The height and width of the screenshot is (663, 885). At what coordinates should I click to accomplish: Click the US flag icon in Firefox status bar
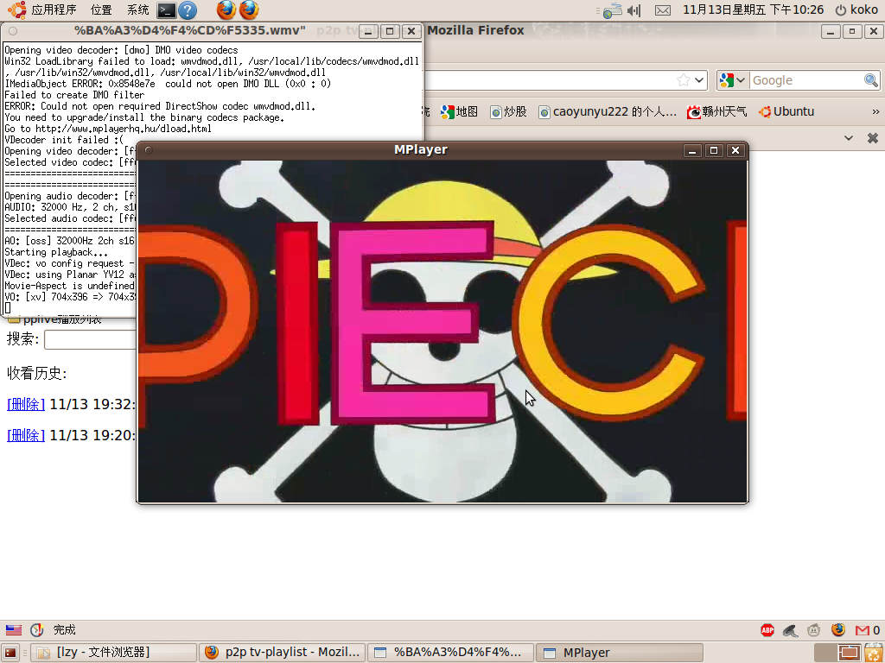[x=14, y=629]
